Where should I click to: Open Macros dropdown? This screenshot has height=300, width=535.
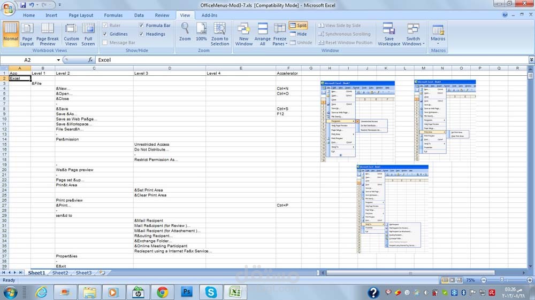click(x=438, y=34)
